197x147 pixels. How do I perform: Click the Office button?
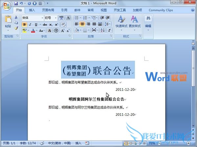pos(7,6)
